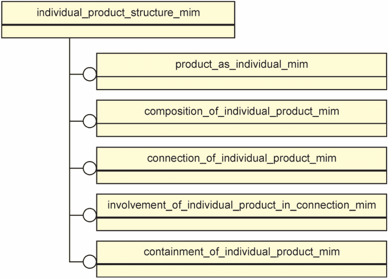
Task: Click the circle connector beside product_as_individual_mim
Action: tap(90, 74)
